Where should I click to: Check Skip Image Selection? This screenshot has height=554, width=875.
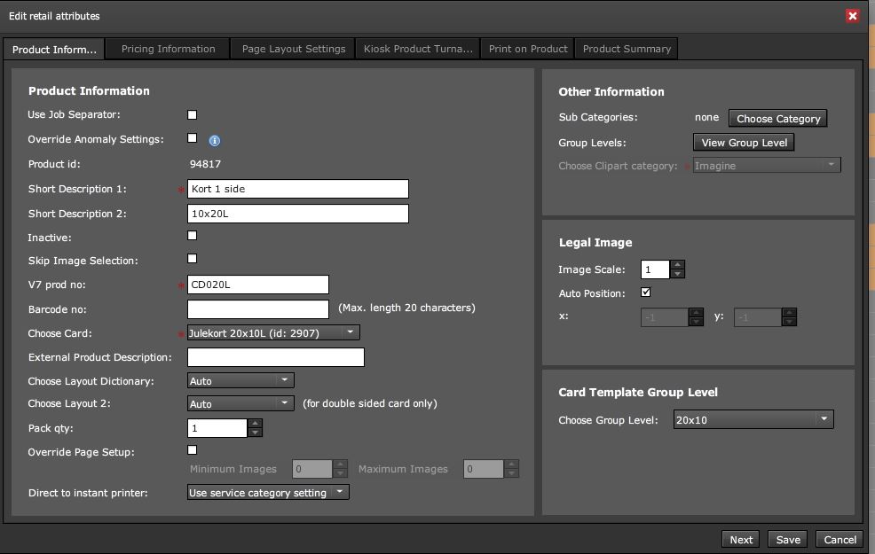coord(192,259)
